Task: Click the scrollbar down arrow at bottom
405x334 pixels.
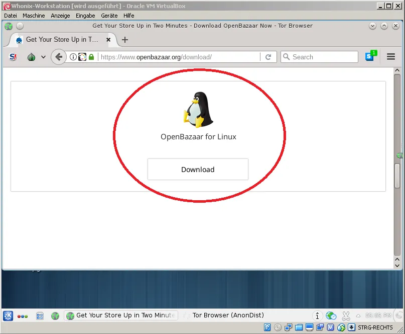Action: click(397, 266)
